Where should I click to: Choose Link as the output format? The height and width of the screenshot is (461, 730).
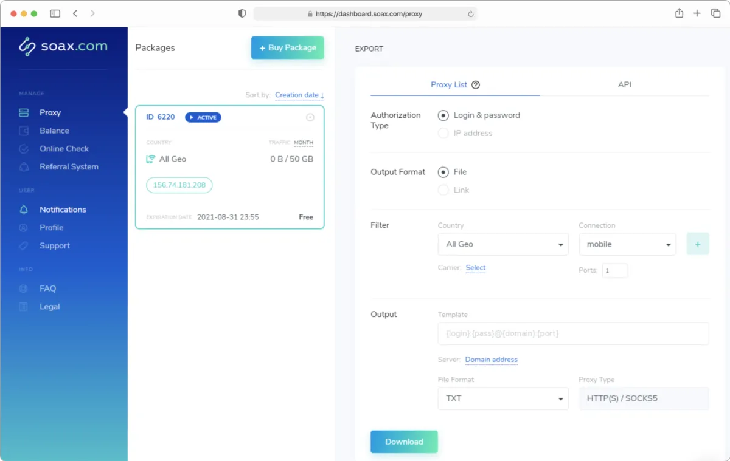pos(443,190)
